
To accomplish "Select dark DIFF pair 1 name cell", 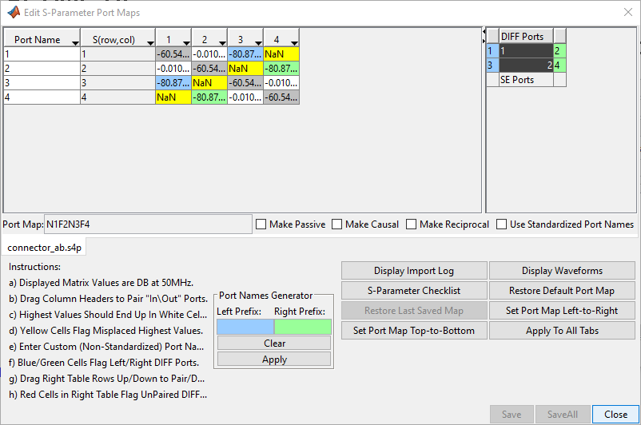I will pyautogui.click(x=526, y=50).
